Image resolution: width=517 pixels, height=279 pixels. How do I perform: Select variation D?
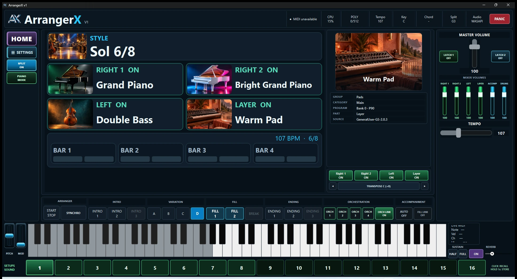(x=197, y=214)
